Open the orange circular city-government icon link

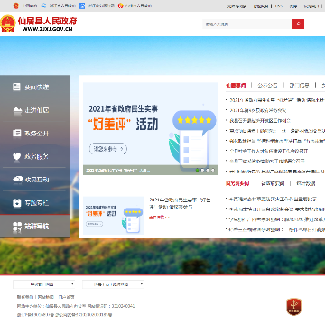121,5
